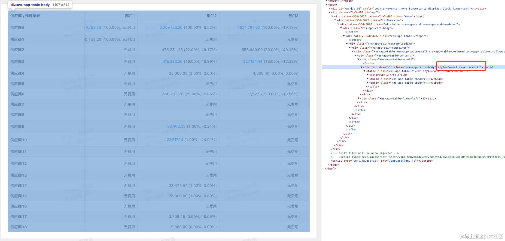The image size is (505, 241).
Task: Select the baidu map api script comment line
Action: click(x=418, y=157)
